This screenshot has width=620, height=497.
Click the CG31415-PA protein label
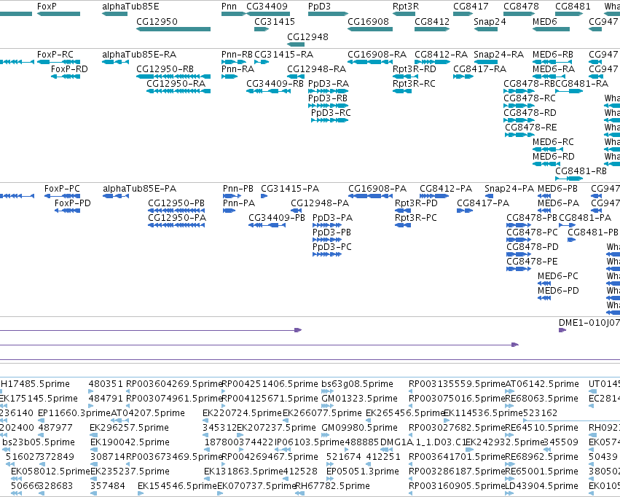pos(290,188)
